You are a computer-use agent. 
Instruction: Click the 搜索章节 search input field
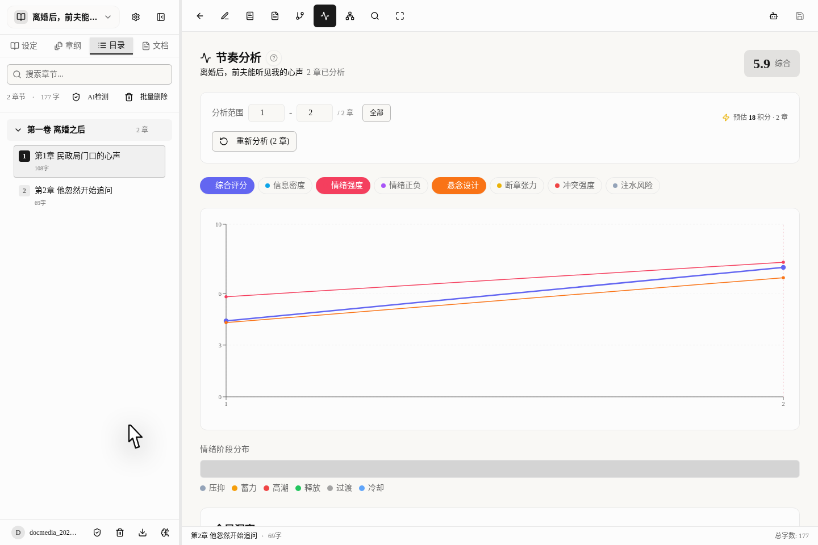(x=89, y=74)
